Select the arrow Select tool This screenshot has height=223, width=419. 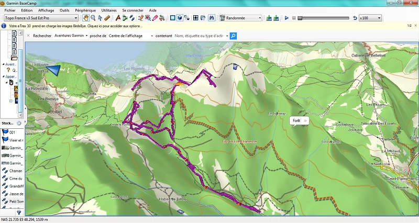pos(100,18)
